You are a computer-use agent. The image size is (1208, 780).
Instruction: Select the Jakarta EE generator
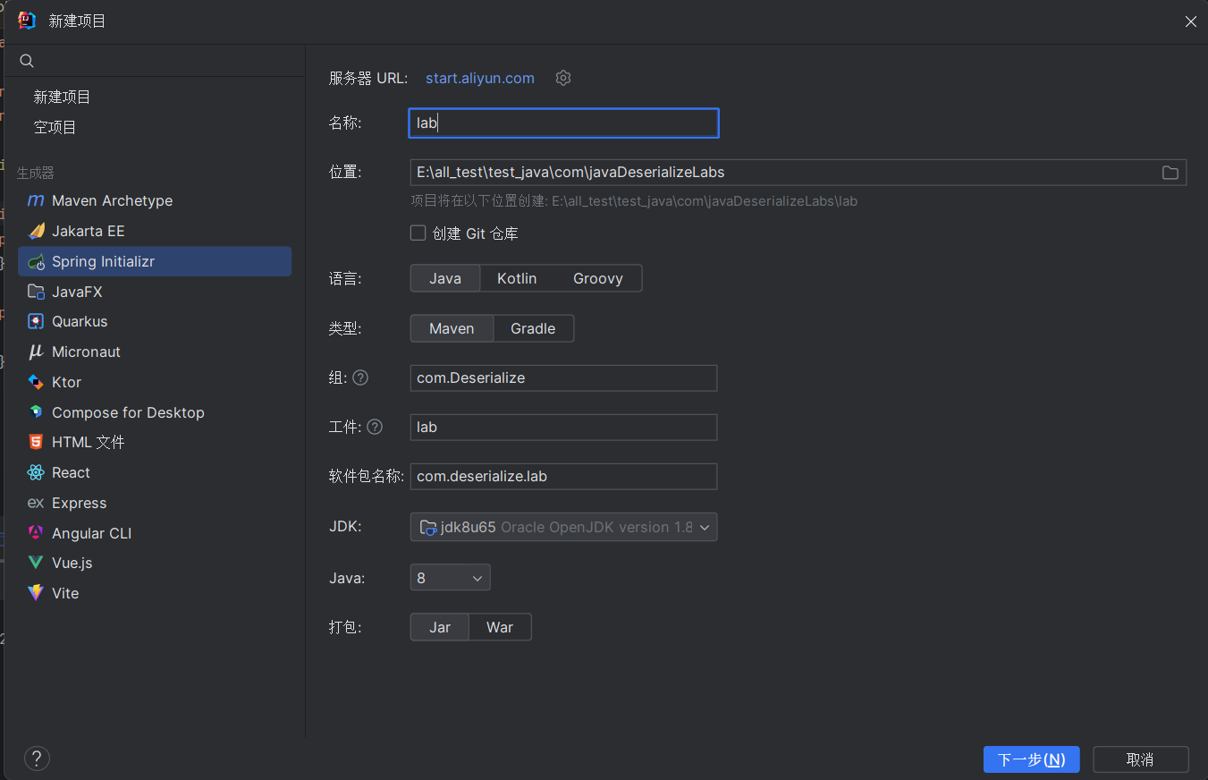(x=154, y=231)
